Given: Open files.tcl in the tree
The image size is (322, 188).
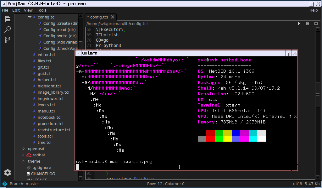Looking at the screenshot, I should [x=44, y=61].
